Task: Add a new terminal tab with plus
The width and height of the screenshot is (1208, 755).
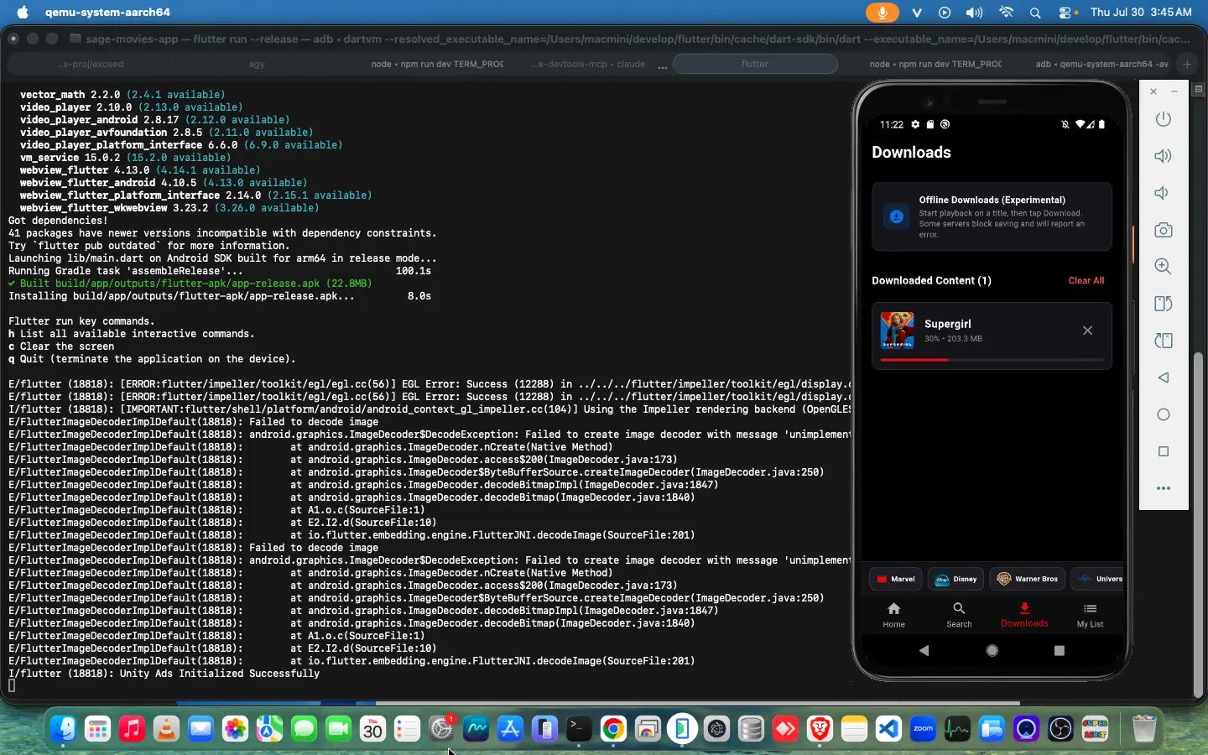Action: click(1187, 64)
